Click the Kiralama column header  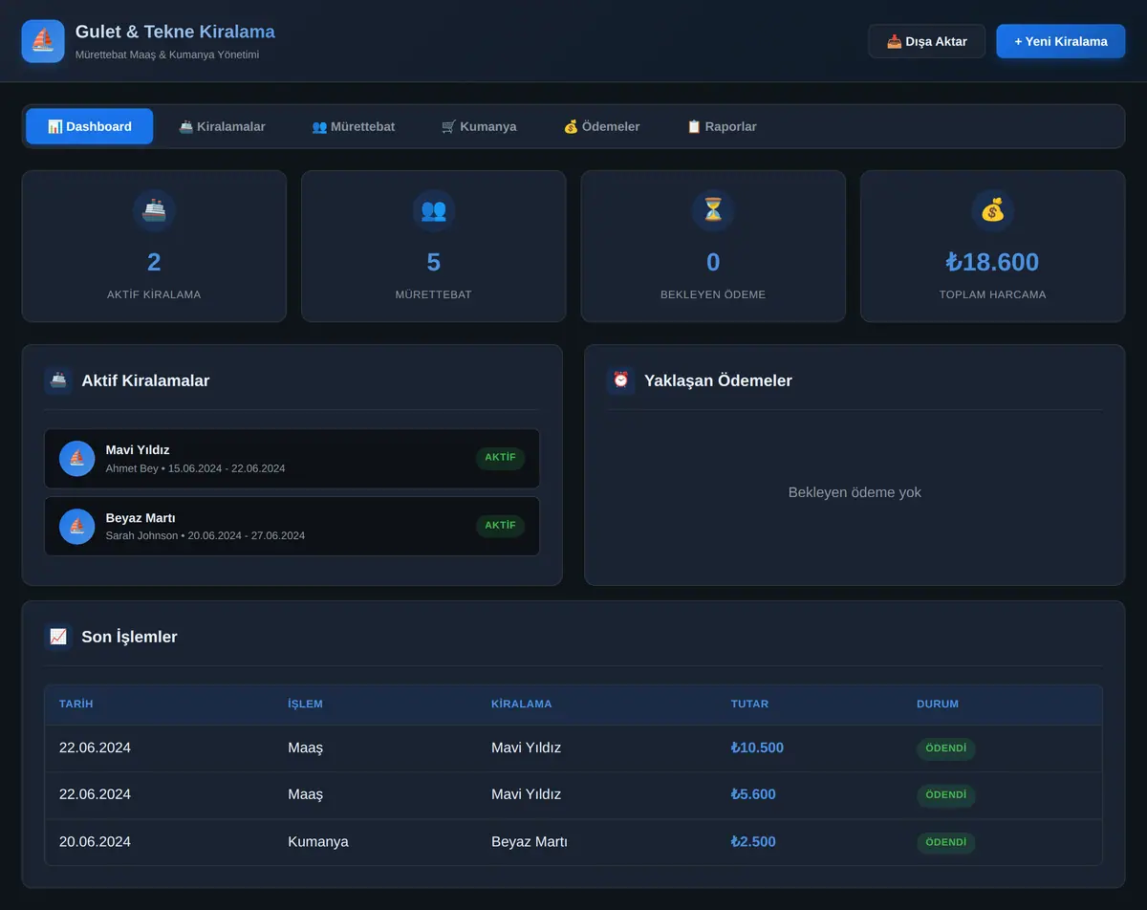[522, 704]
